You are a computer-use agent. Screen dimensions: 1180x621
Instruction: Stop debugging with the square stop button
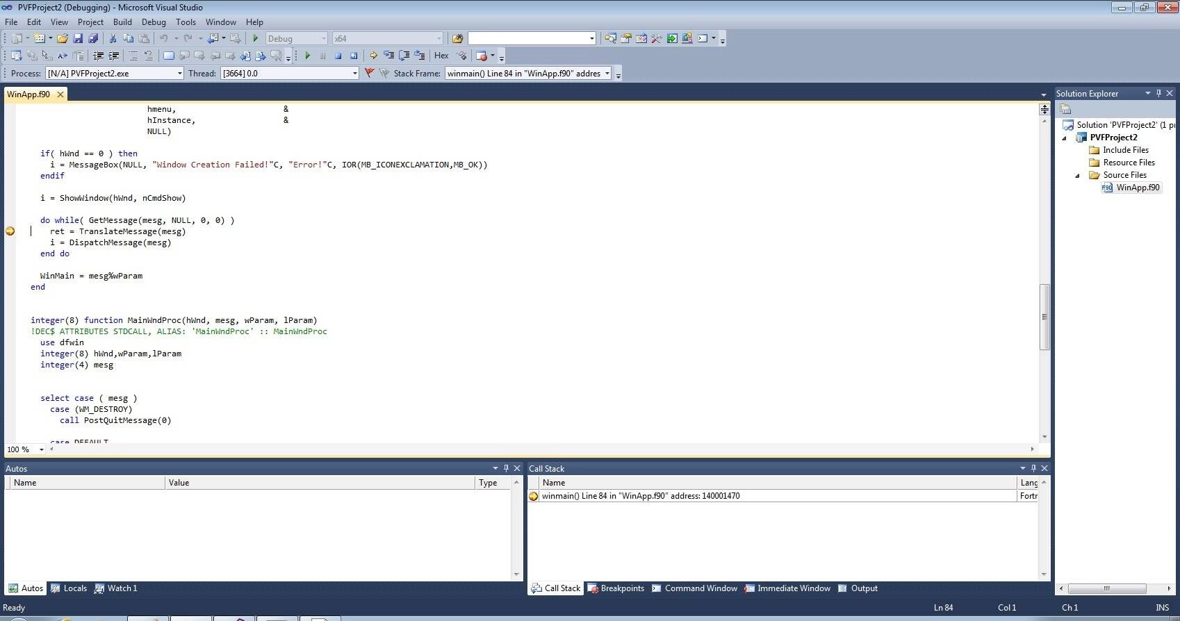point(338,56)
